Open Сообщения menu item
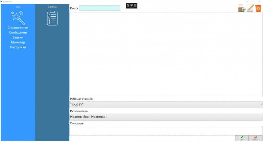 coord(18,32)
